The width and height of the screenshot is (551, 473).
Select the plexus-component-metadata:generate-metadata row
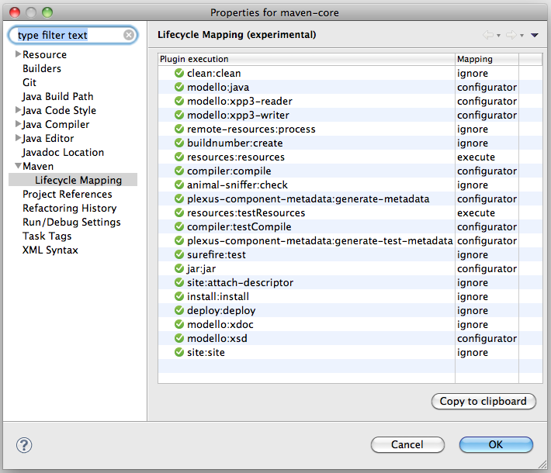[350, 199]
